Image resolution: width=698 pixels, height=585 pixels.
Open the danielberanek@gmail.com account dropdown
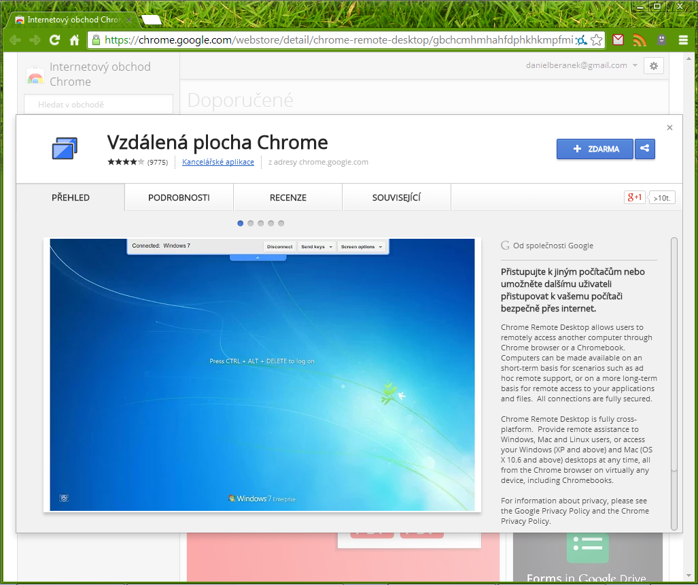[581, 65]
